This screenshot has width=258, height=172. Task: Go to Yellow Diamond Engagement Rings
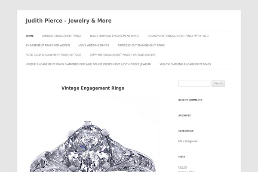pos(185,64)
